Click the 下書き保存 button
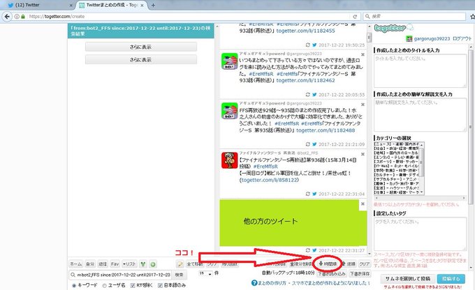This screenshot has height=290, width=475. click(360, 274)
